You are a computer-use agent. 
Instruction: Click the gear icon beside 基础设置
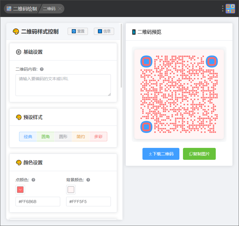click(x=18, y=52)
